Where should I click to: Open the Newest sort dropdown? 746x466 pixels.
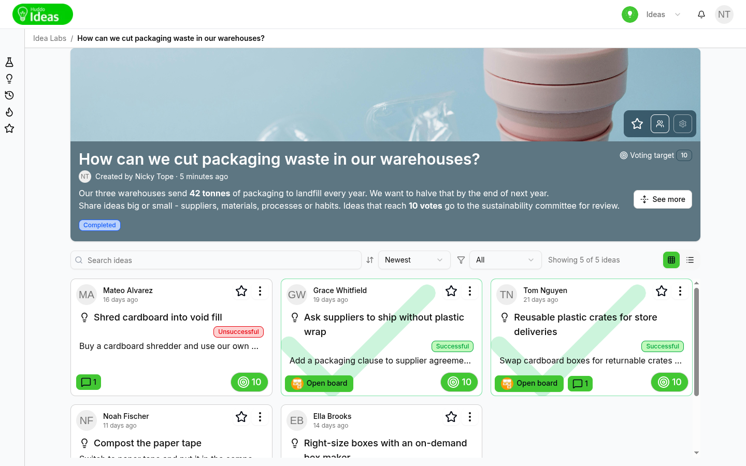click(414, 260)
